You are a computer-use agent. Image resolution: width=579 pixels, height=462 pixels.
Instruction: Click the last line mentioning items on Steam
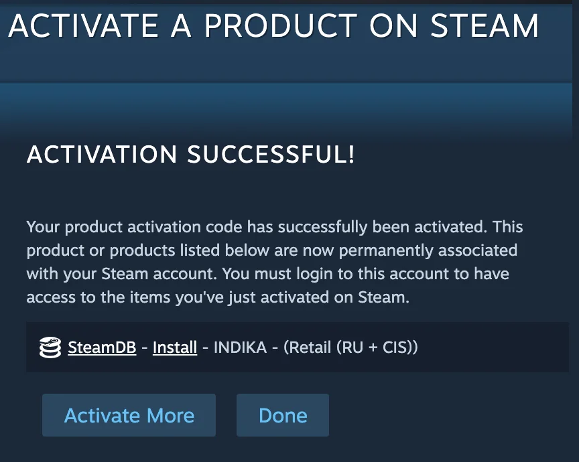(218, 297)
